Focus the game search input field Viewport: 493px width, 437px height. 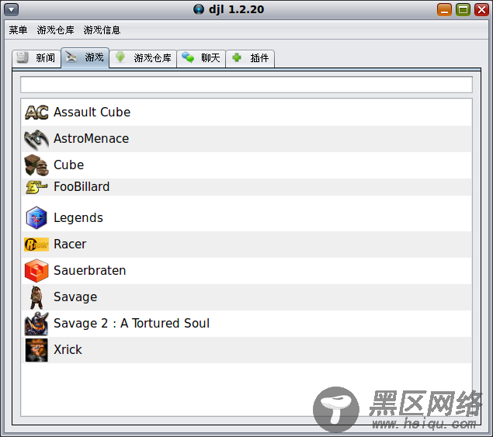click(x=247, y=85)
